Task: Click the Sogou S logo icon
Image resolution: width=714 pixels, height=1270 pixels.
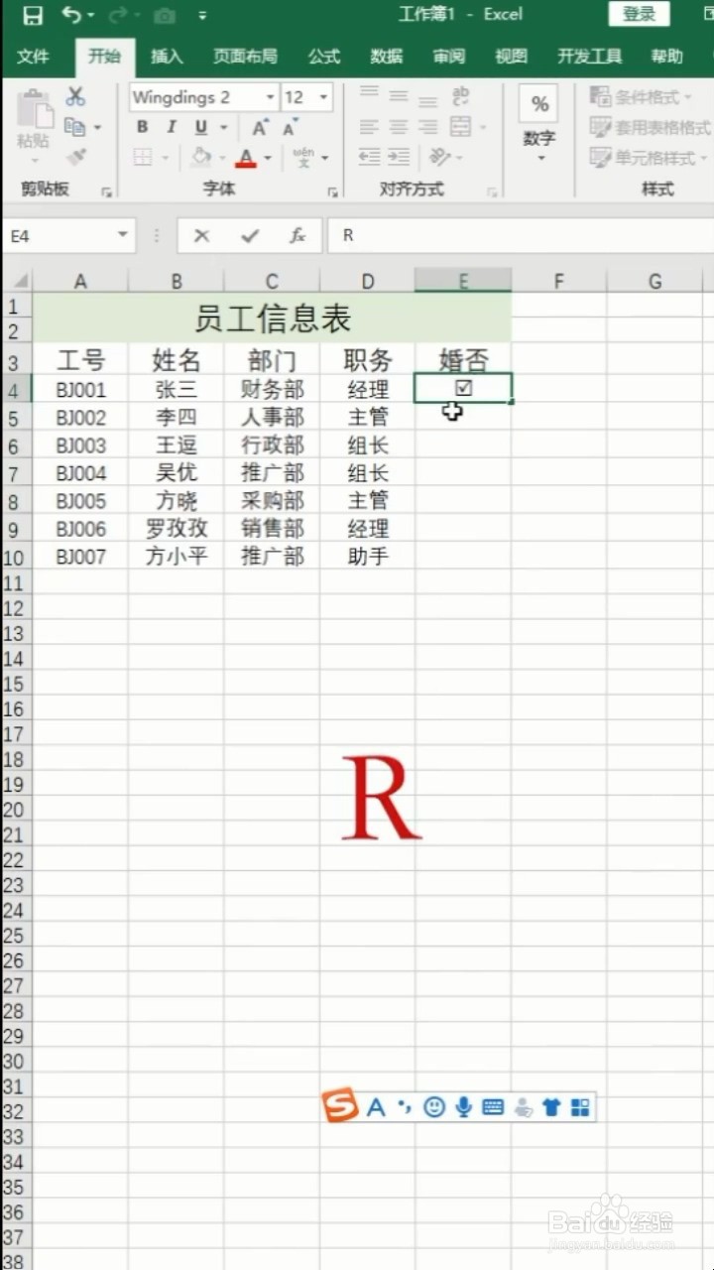Action: pos(340,1106)
